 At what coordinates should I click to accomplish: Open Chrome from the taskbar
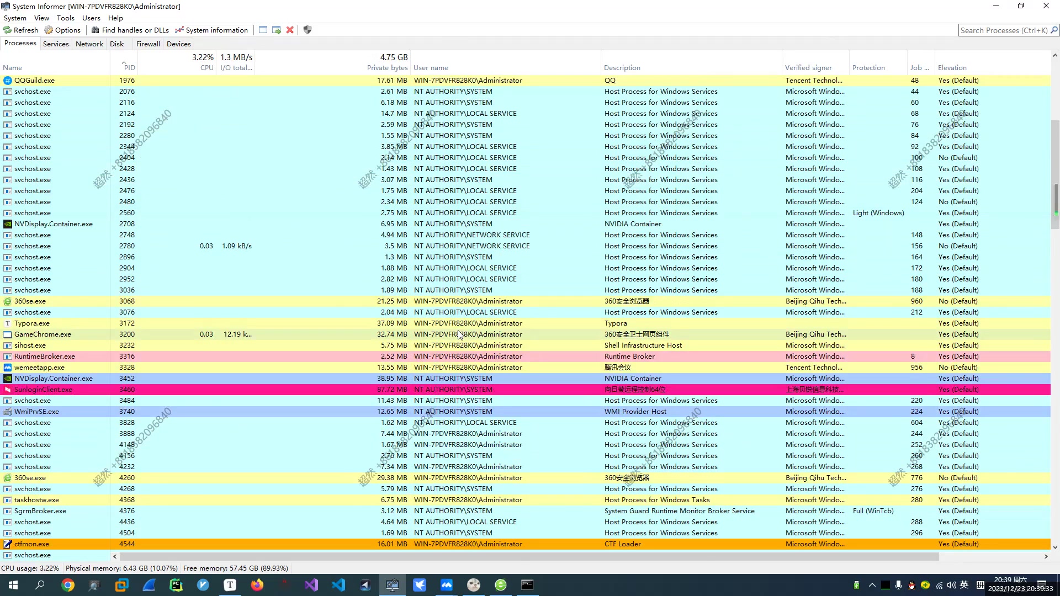pos(68,585)
